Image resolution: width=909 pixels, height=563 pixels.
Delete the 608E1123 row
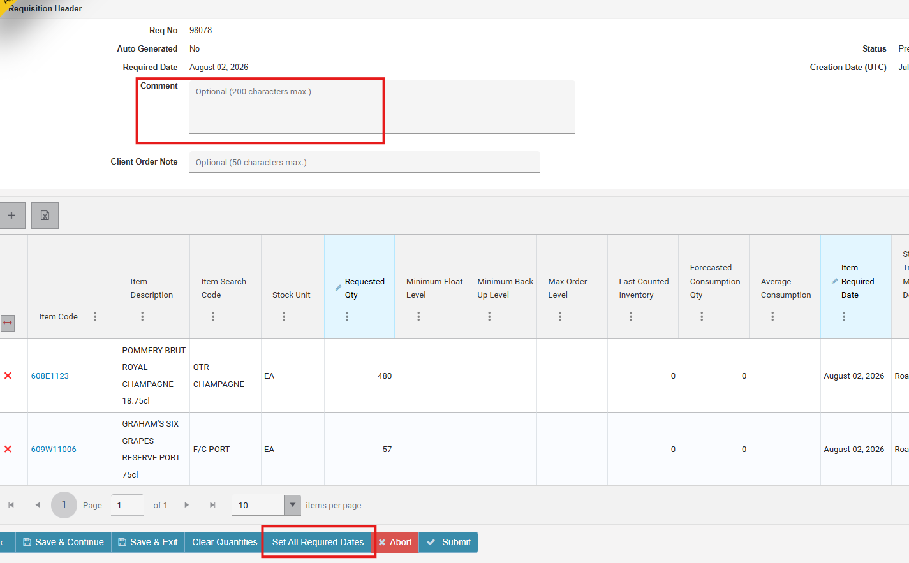8,376
